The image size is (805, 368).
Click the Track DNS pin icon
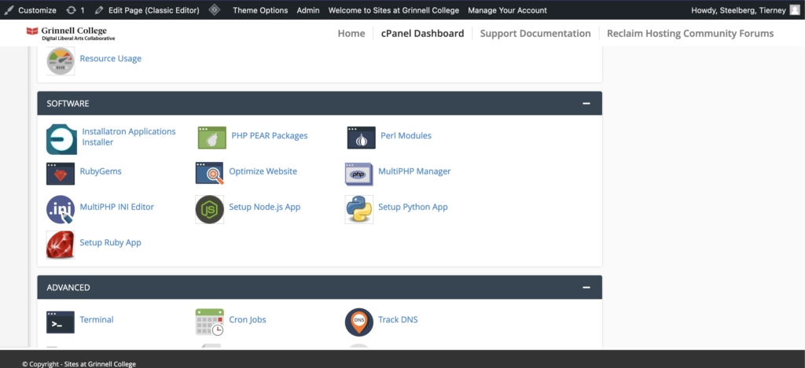click(358, 322)
